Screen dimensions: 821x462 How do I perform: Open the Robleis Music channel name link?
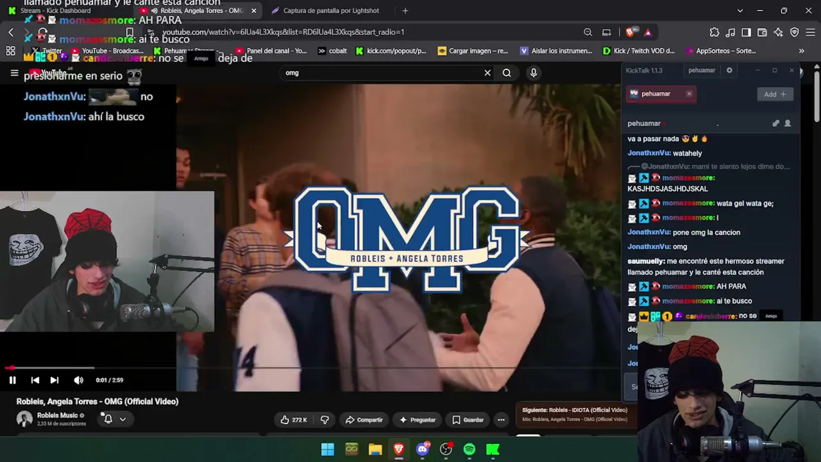point(57,415)
